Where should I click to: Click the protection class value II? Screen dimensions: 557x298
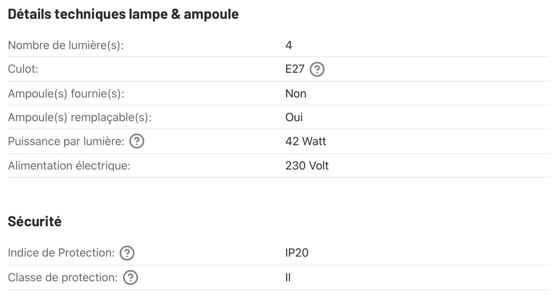click(288, 277)
